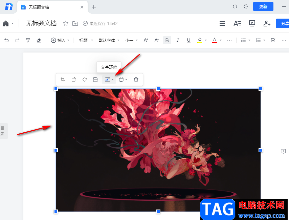289x220 pixels.
Task: Toggle bold formatting
Action: pos(167,40)
